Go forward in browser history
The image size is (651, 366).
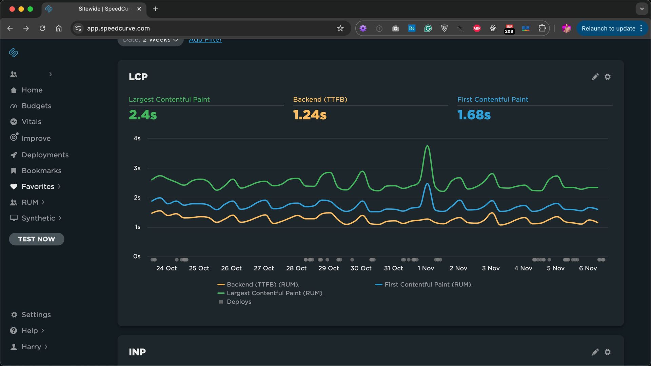click(26, 28)
